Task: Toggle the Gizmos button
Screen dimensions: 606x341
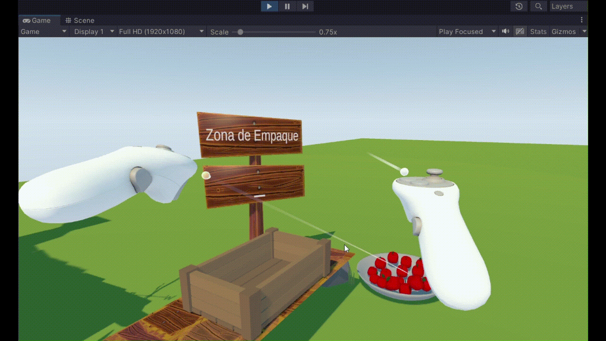Action: [x=564, y=31]
